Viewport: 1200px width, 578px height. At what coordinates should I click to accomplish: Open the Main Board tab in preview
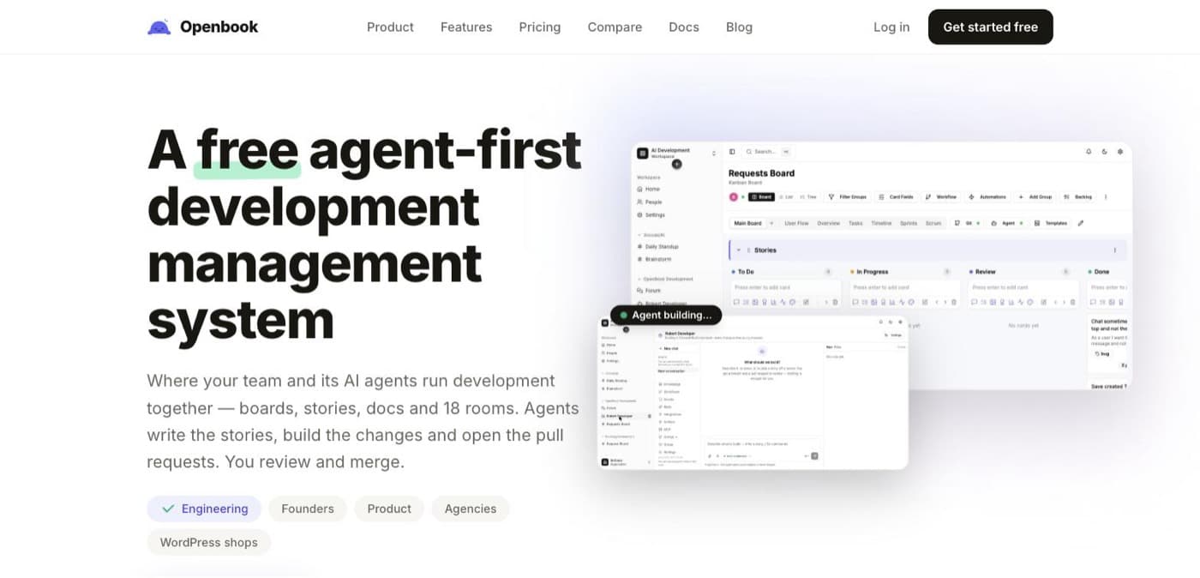748,223
